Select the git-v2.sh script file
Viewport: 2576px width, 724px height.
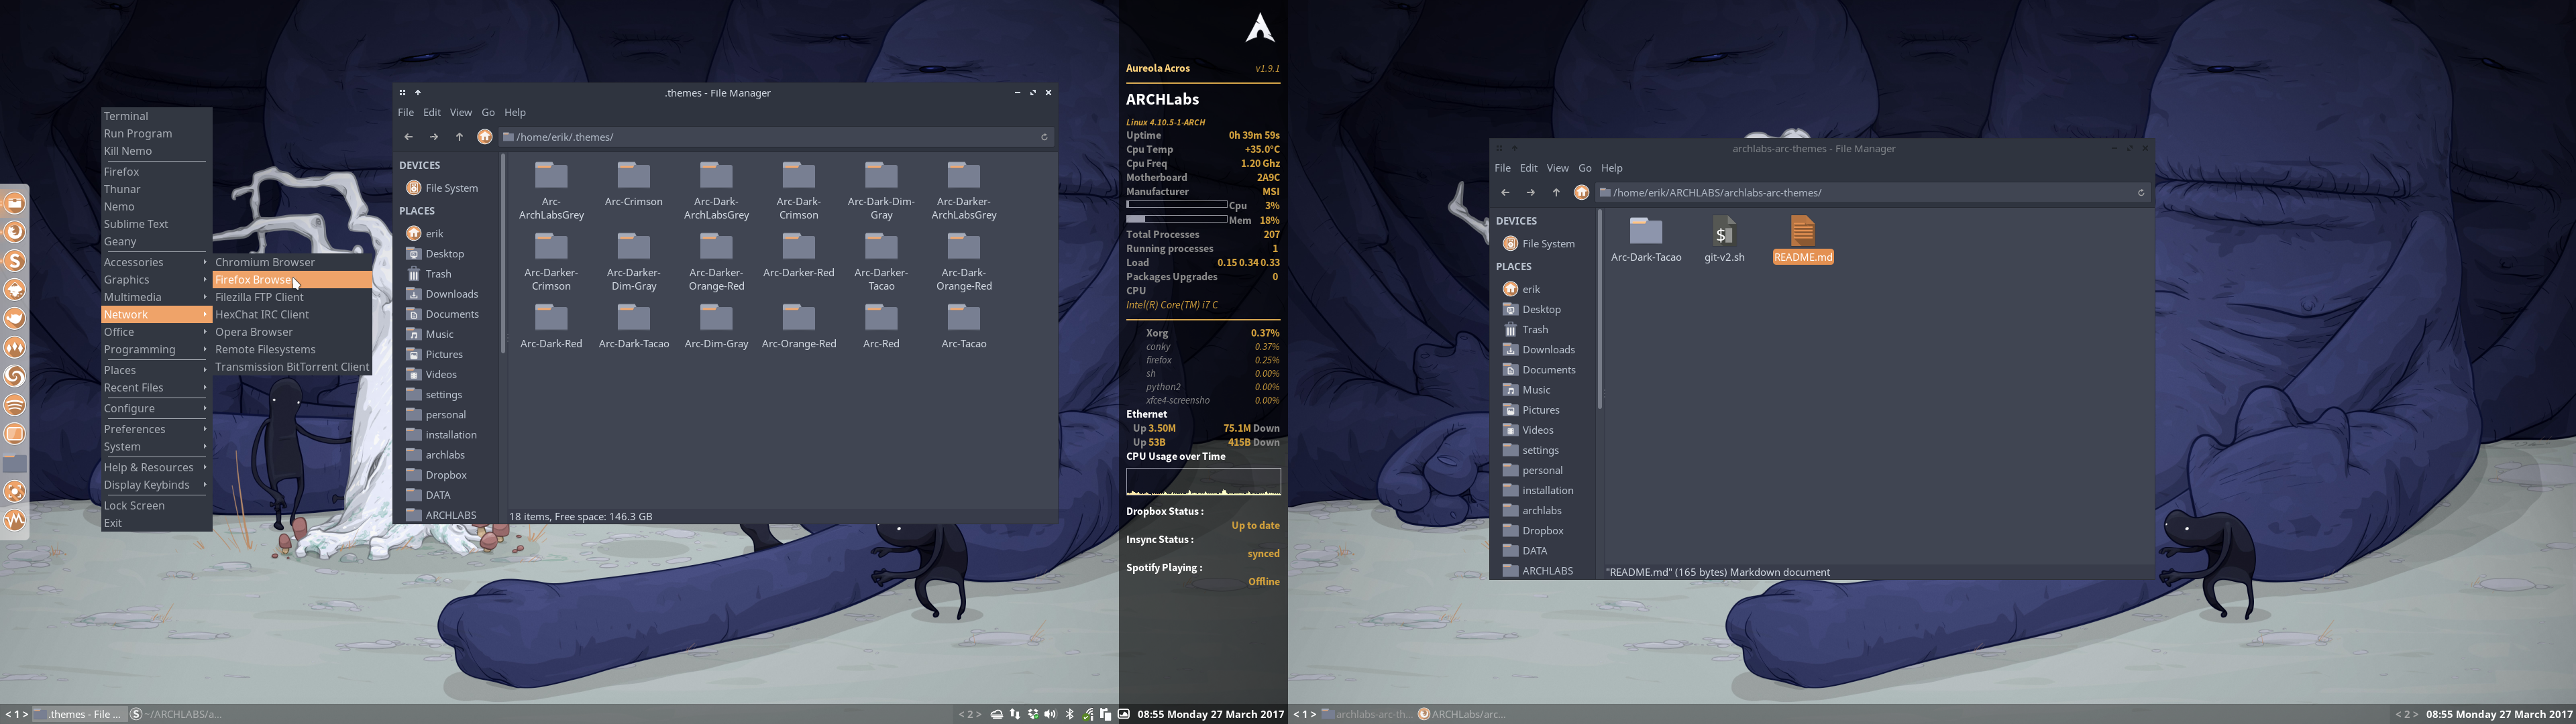(x=1724, y=240)
